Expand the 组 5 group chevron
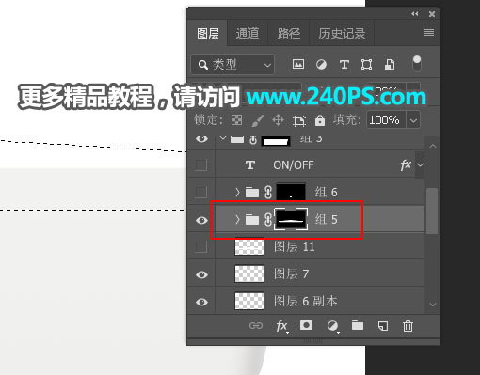This screenshot has width=480, height=375. pos(237,219)
